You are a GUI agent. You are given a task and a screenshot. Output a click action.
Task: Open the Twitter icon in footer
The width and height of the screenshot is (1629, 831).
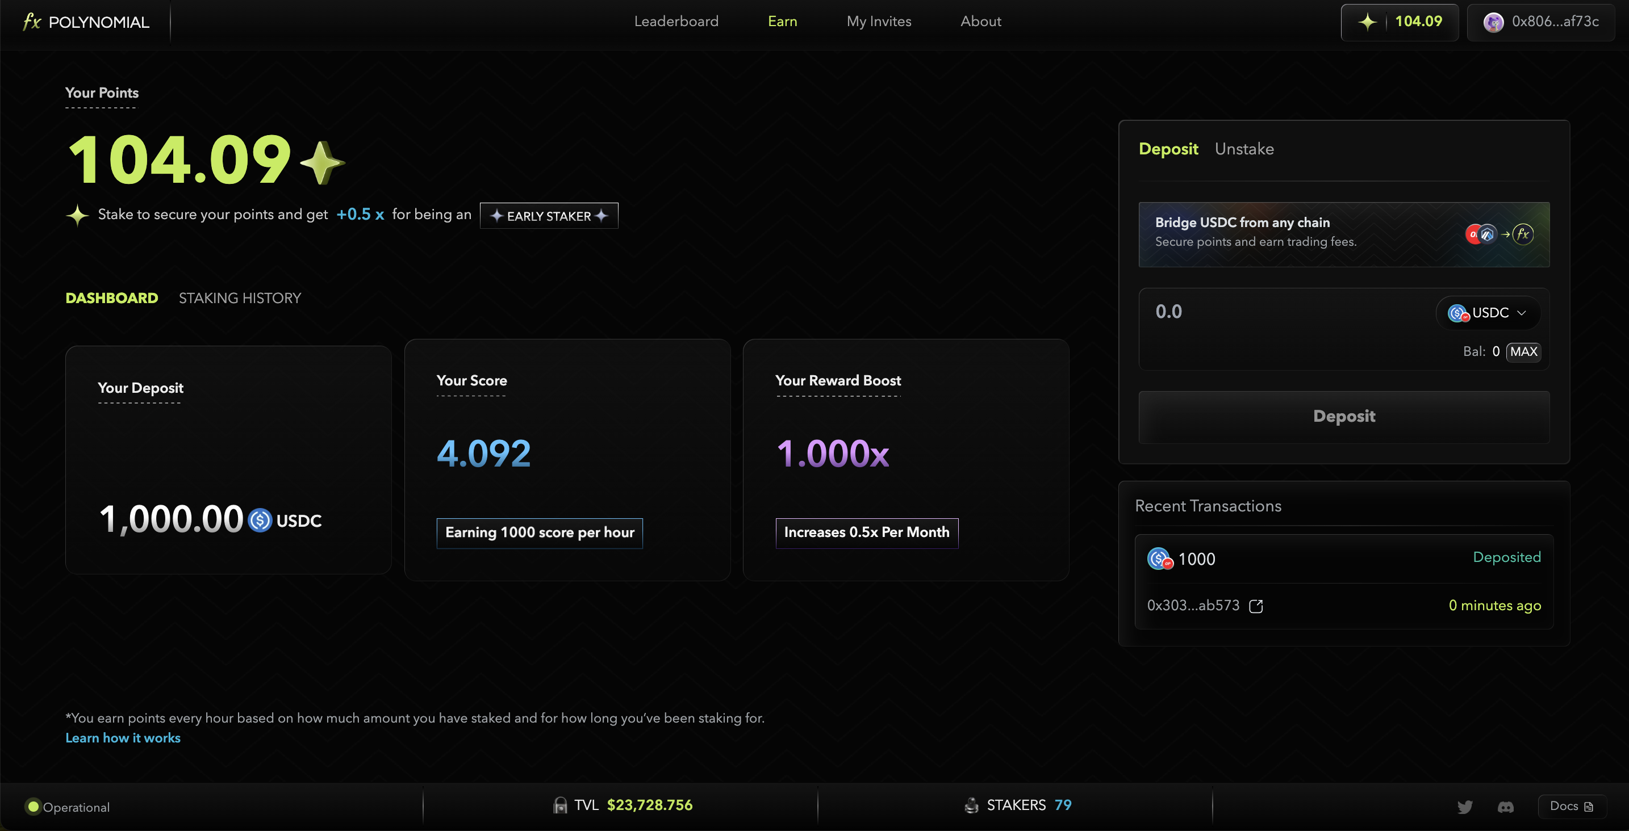pyautogui.click(x=1465, y=807)
